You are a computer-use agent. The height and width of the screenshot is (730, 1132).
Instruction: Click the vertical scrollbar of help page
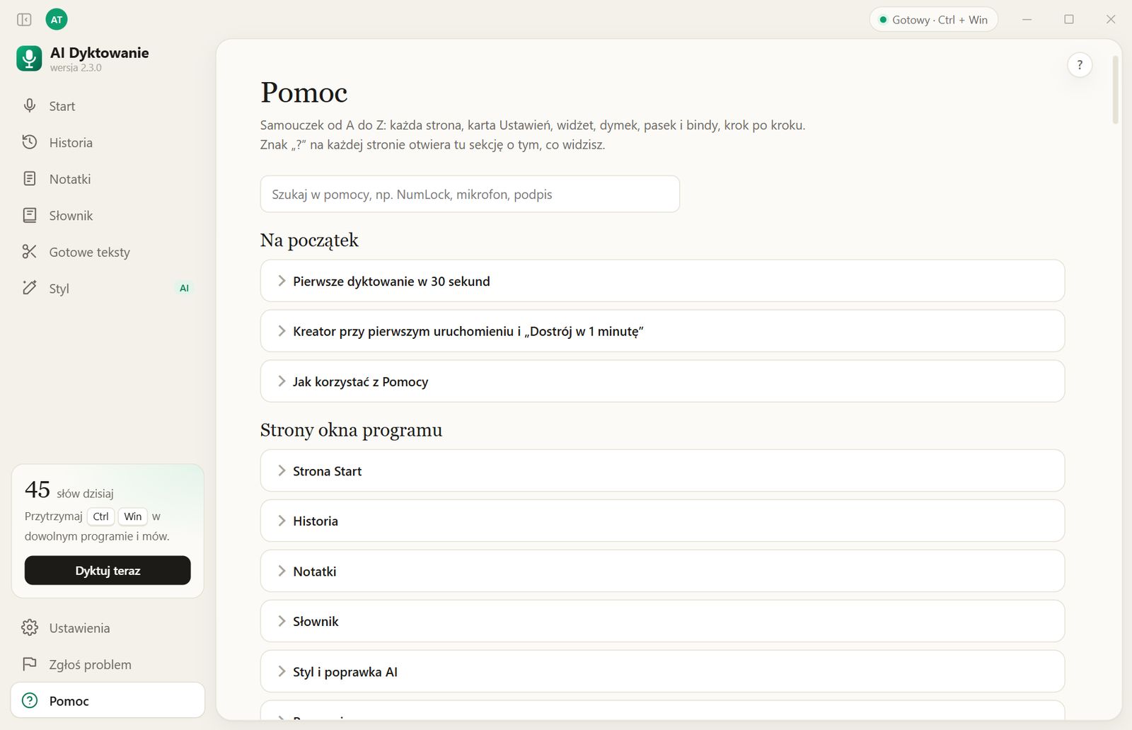pyautogui.click(x=1116, y=90)
